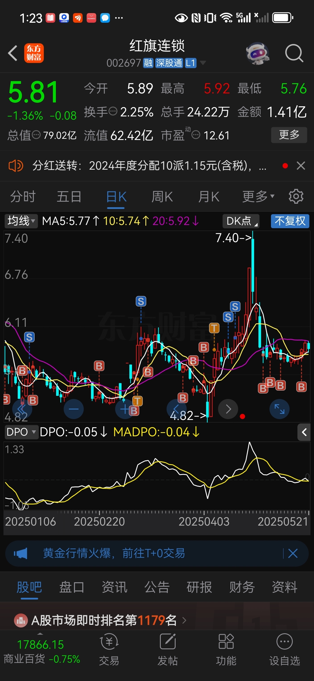Screen dimensions: 314x681
Task: Move chart right one step
Action: pos(228,409)
